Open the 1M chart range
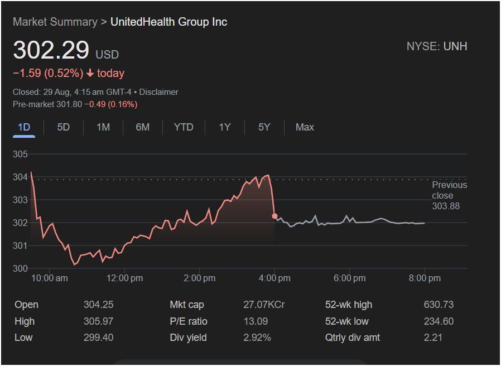 point(103,127)
